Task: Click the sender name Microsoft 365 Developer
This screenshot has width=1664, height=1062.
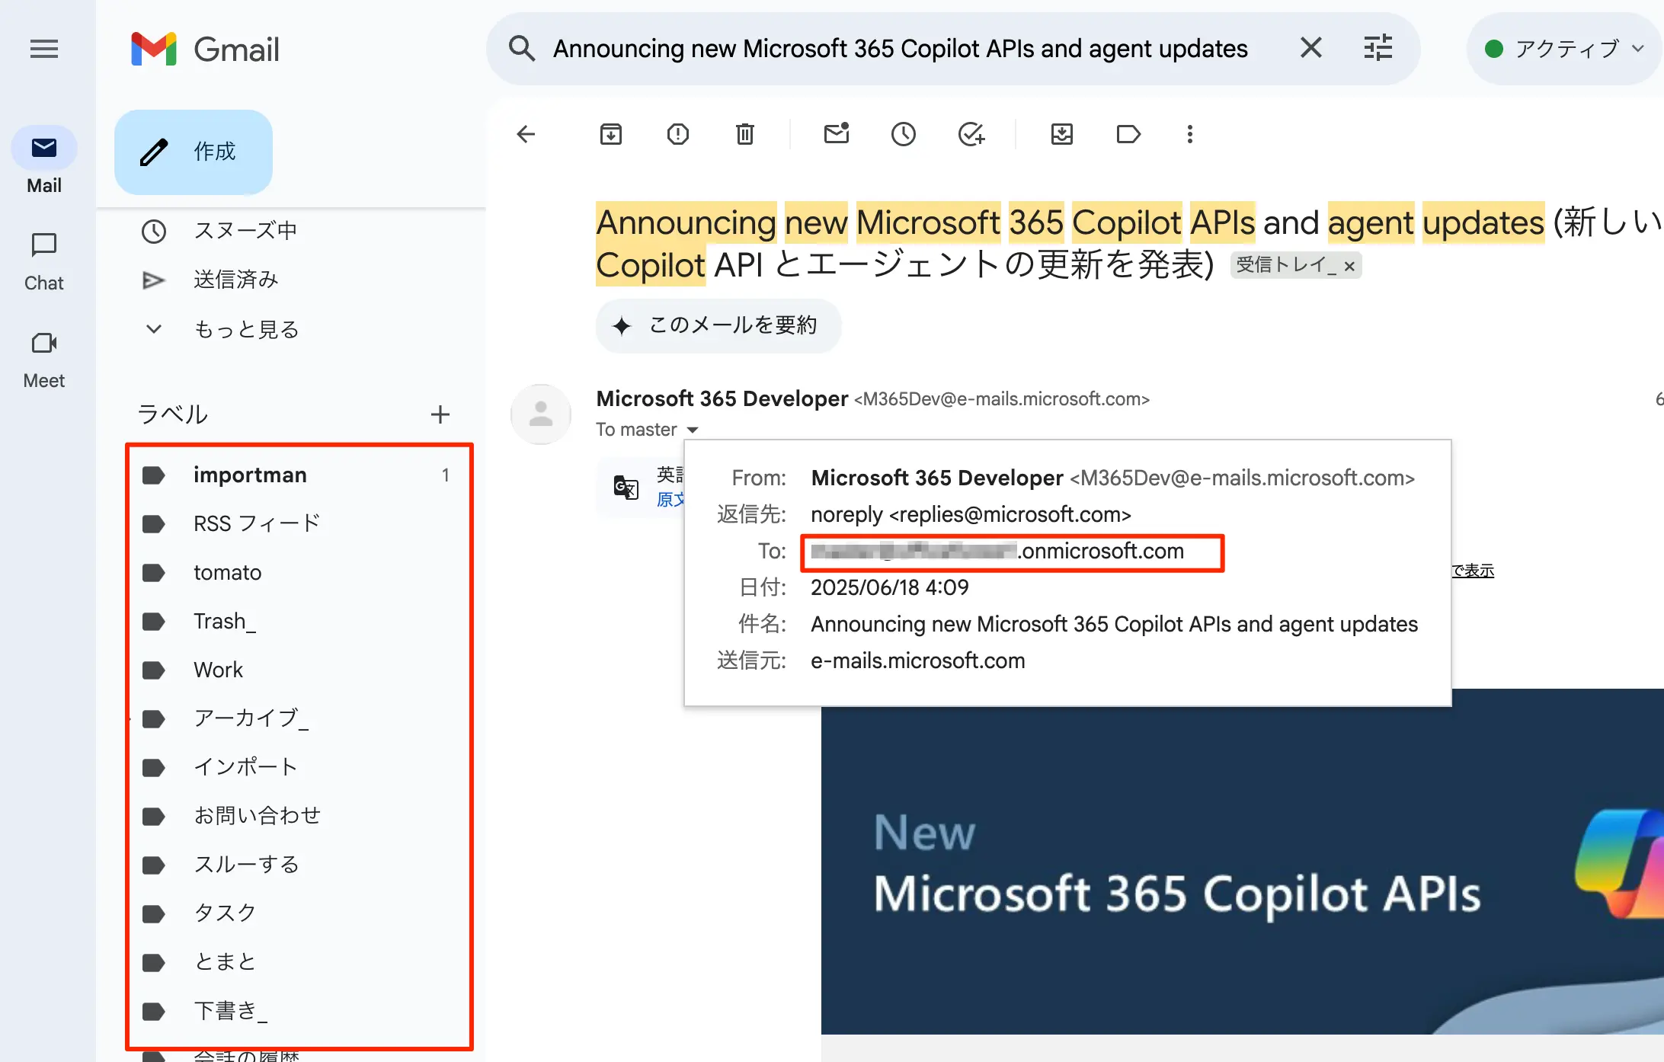Action: click(x=722, y=398)
